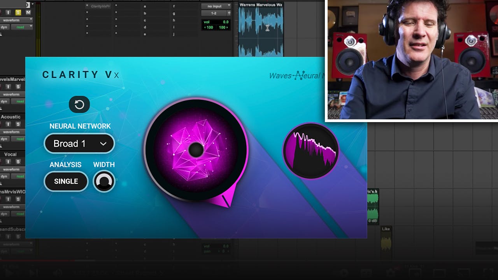Click the Width knob in Clarity Vx

(x=104, y=181)
